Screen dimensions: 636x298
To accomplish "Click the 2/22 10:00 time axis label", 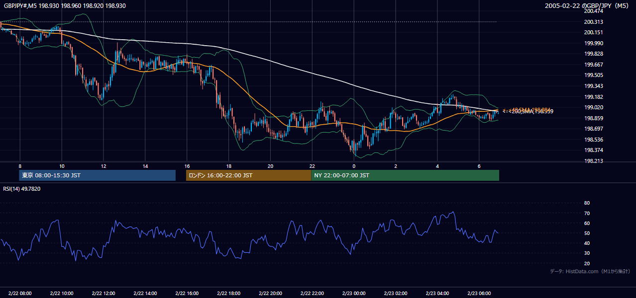I will coord(62,294).
